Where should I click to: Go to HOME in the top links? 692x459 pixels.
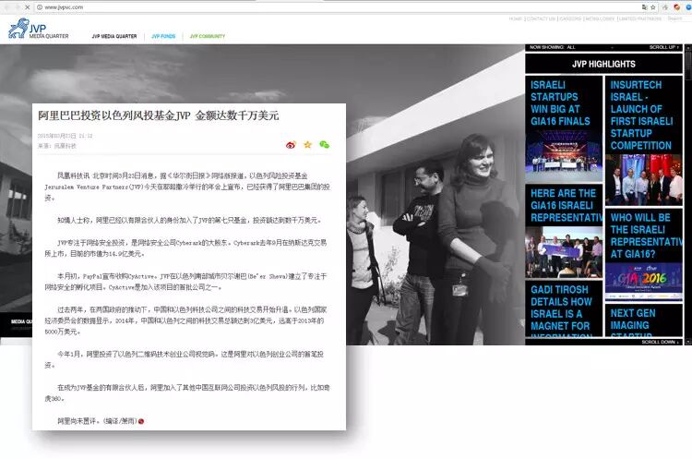pyautogui.click(x=516, y=18)
